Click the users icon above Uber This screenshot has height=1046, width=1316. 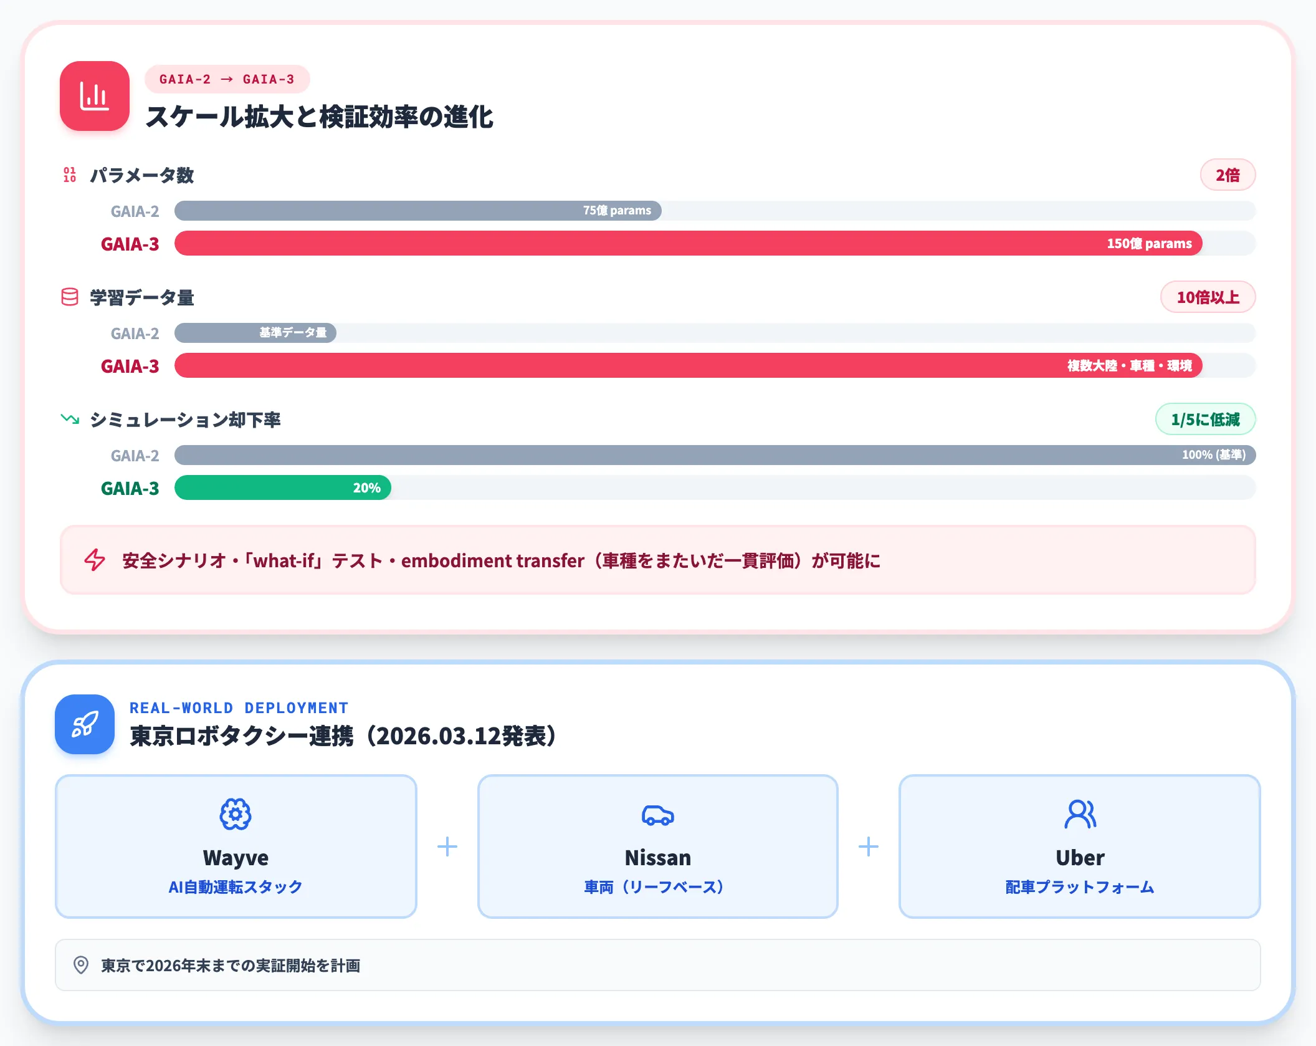tap(1080, 814)
